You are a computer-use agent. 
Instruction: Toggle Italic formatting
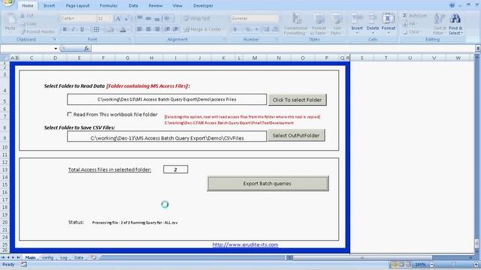[73, 29]
